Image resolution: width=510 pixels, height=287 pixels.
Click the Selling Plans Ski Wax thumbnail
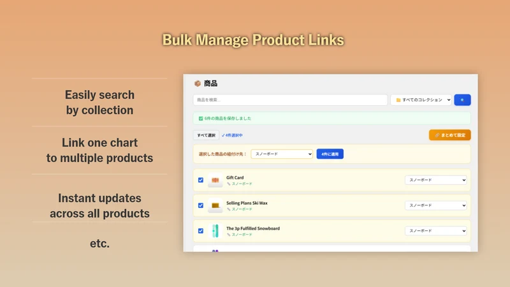(215, 205)
